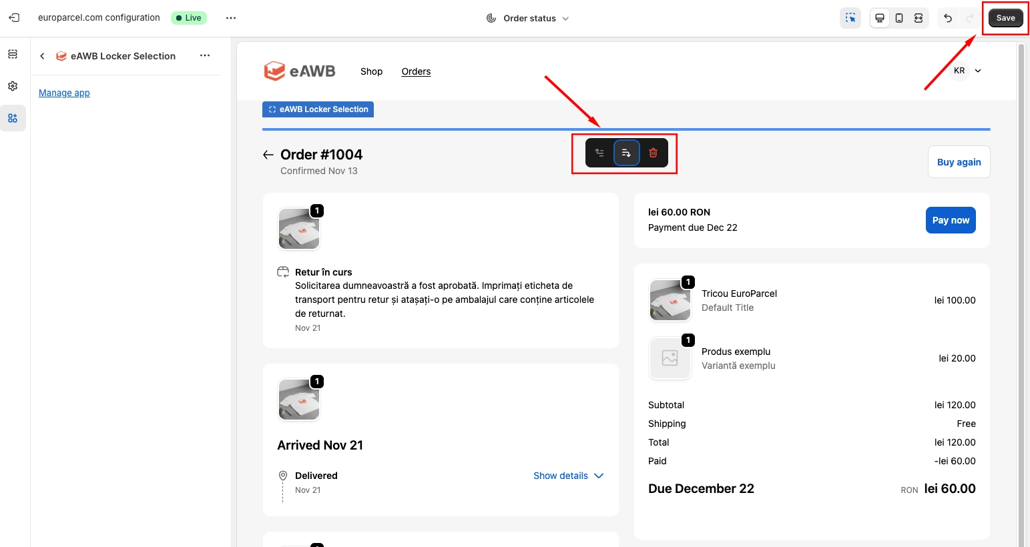Image resolution: width=1030 pixels, height=547 pixels.
Task: Open eAWB Locker Selection panel options menu
Action: click(x=205, y=55)
